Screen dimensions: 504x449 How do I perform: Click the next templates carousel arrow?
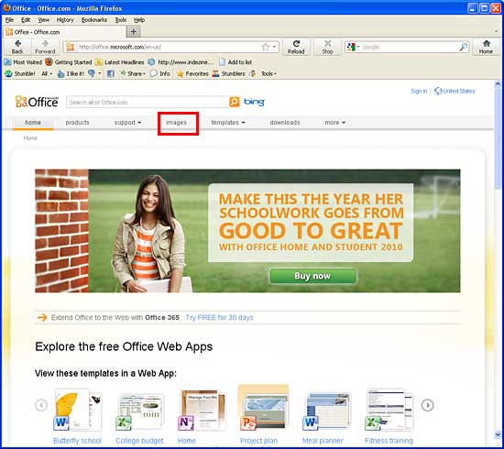pyautogui.click(x=427, y=405)
